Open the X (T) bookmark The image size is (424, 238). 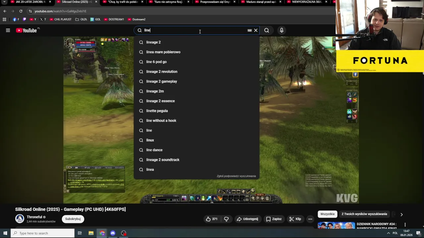(x=43, y=20)
